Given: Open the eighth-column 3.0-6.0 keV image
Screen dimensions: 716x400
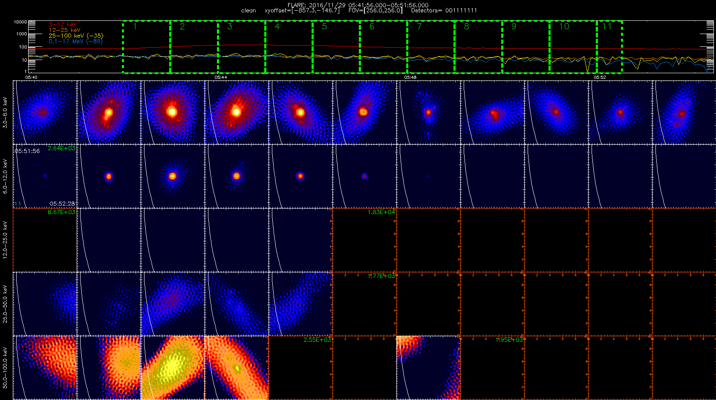Looking at the screenshot, I should [x=492, y=112].
